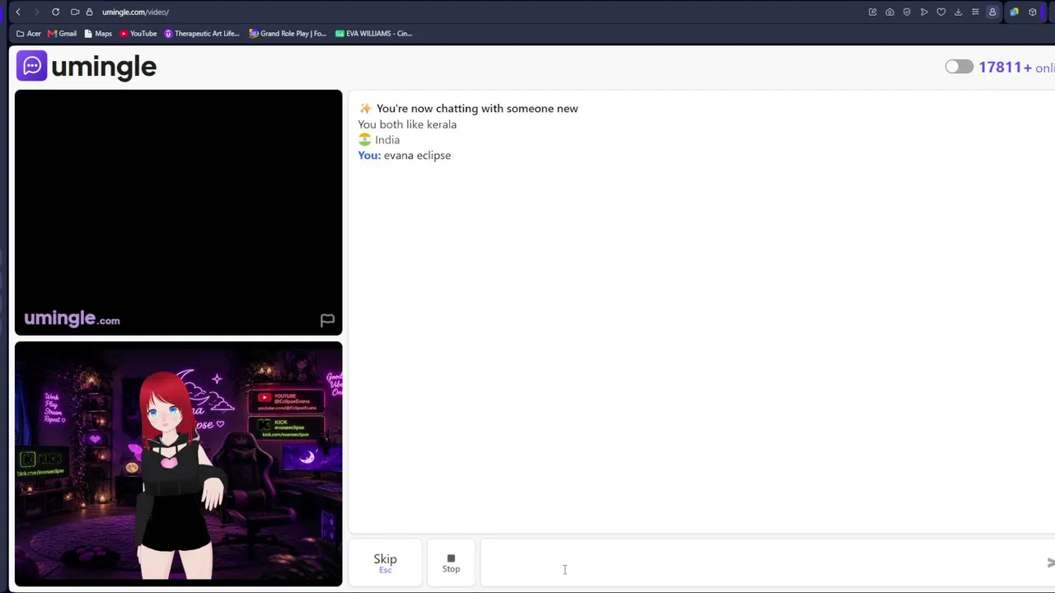Take a snapshot with camera toolbar icon
The image size is (1055, 593).
(889, 12)
